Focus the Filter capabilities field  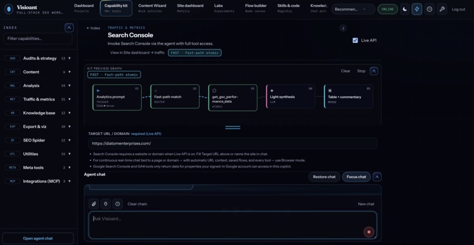point(38,39)
